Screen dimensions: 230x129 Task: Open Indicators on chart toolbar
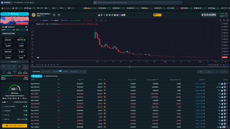point(44,20)
